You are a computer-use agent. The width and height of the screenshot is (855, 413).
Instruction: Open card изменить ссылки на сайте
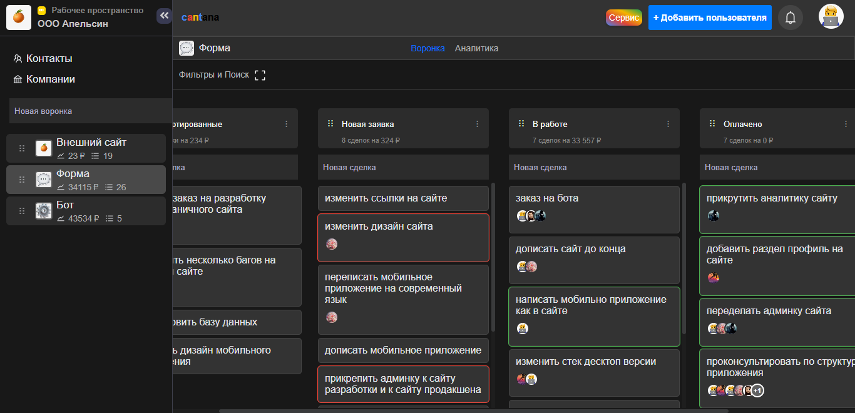tap(403, 198)
